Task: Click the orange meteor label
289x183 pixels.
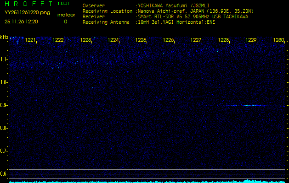Action: [66, 15]
